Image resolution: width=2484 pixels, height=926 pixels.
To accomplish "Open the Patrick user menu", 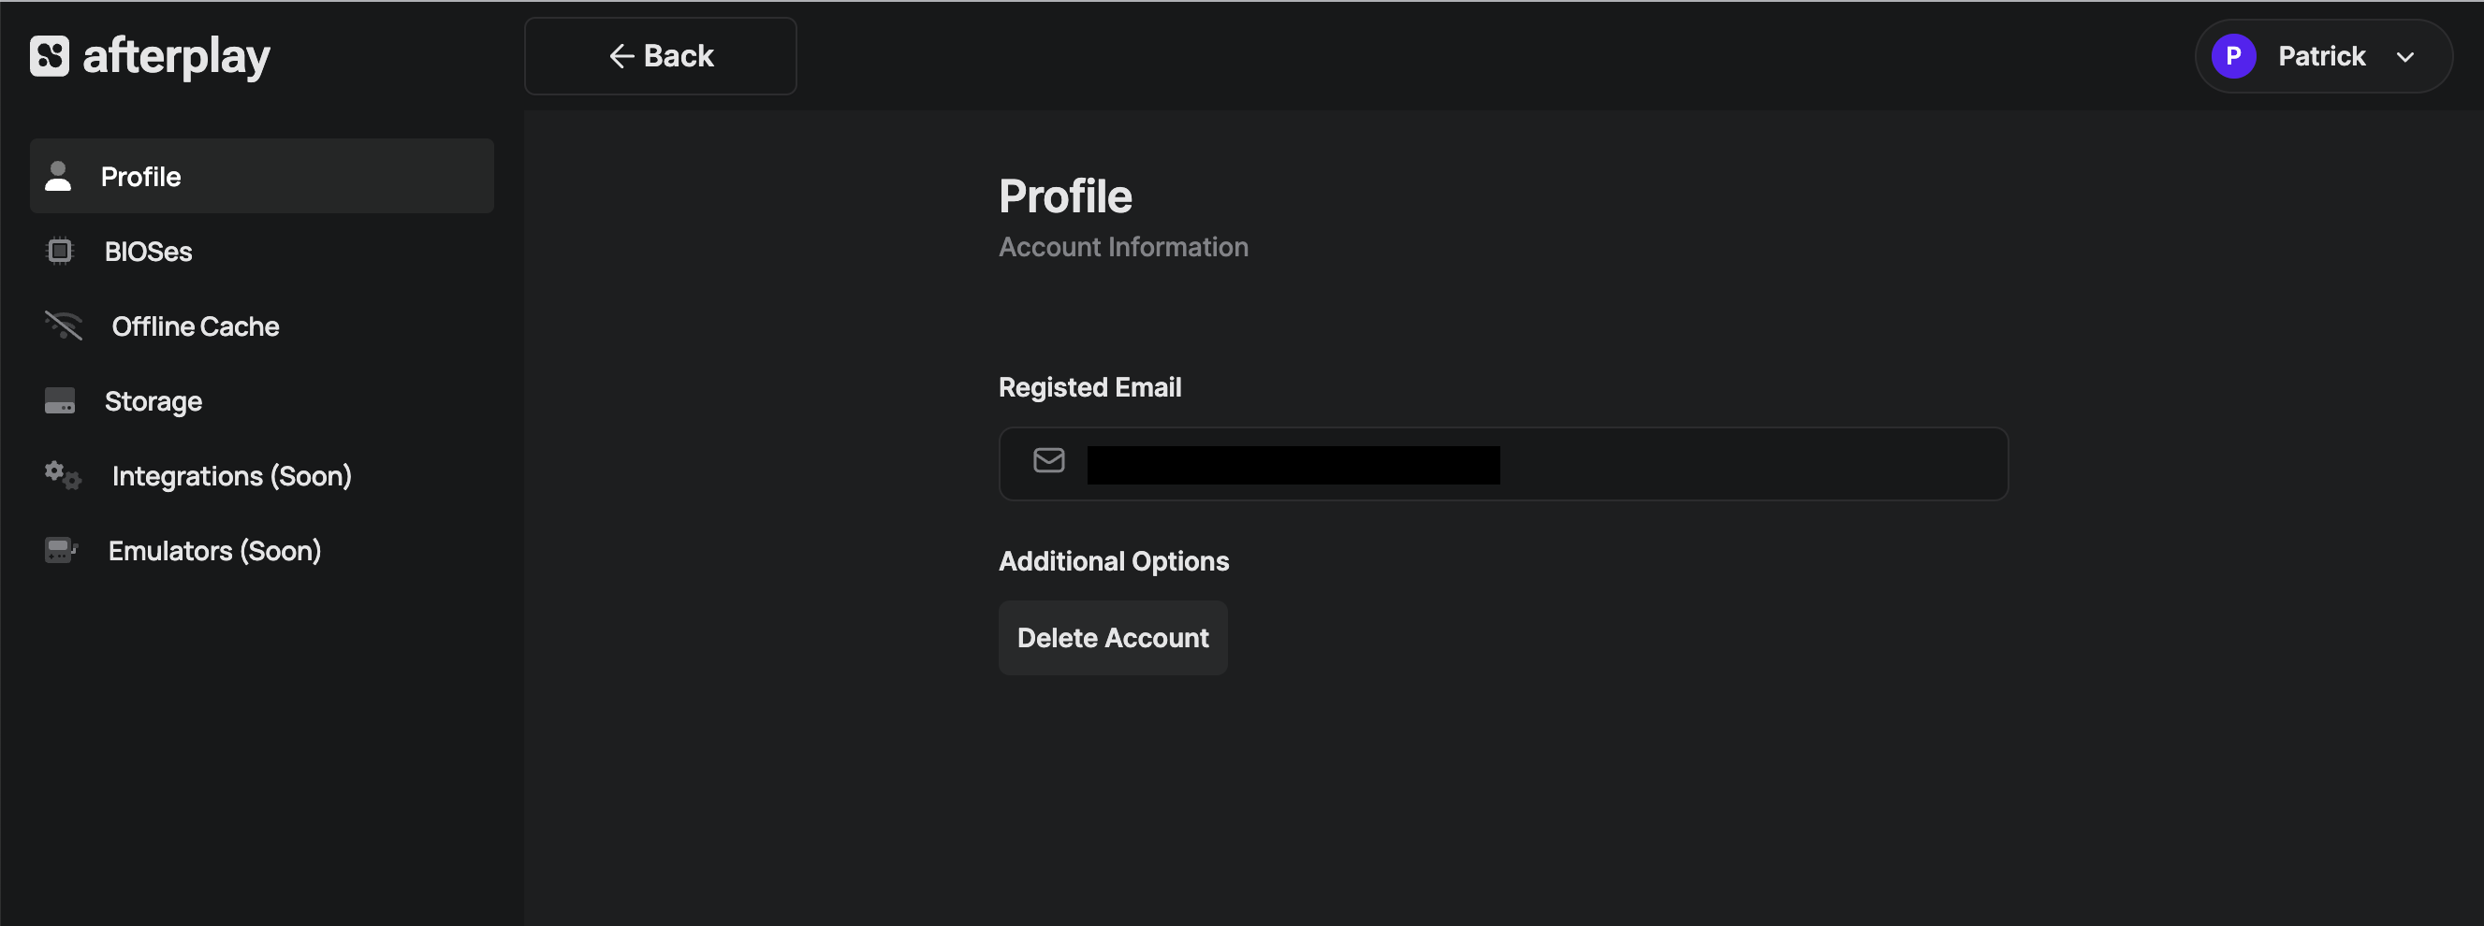I will [2321, 56].
